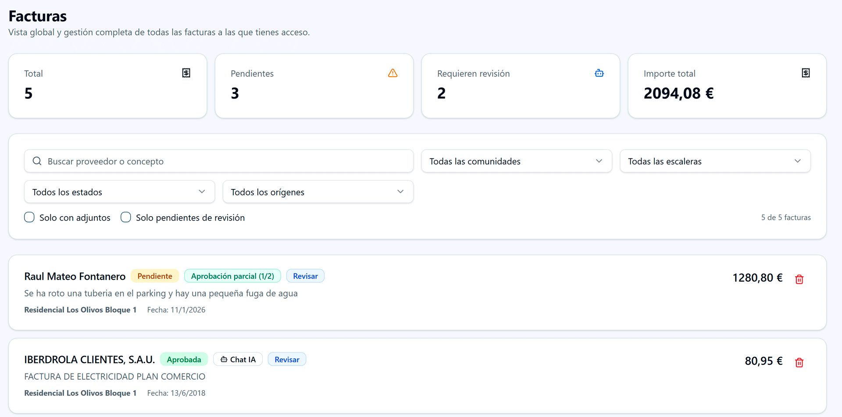
Task: Open Todas las comunidades dropdown
Action: pos(517,161)
